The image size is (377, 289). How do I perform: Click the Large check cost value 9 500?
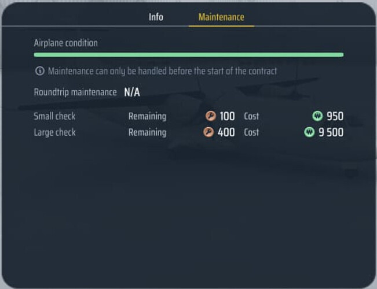tap(331, 132)
